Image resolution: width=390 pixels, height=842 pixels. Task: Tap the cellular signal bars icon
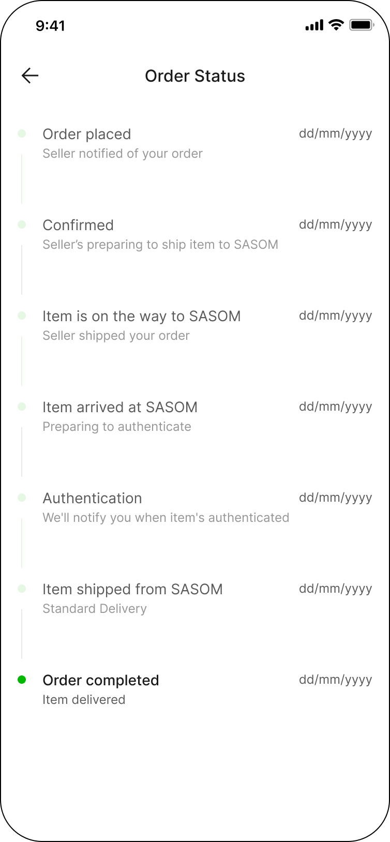pyautogui.click(x=314, y=25)
